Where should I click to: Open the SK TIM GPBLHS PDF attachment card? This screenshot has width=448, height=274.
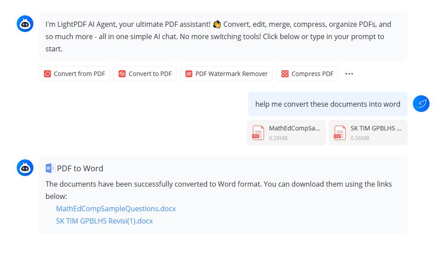(368, 133)
